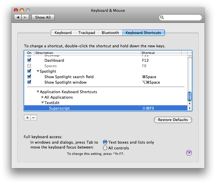
Task: Click the plus button to add shortcut
Action: pos(27,118)
